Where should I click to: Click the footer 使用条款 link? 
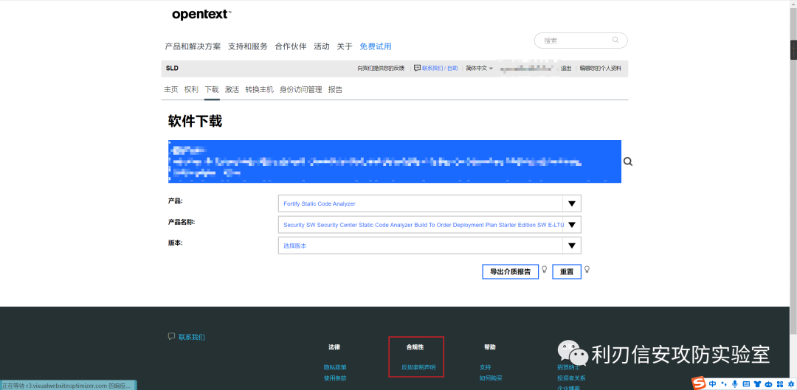pos(335,377)
